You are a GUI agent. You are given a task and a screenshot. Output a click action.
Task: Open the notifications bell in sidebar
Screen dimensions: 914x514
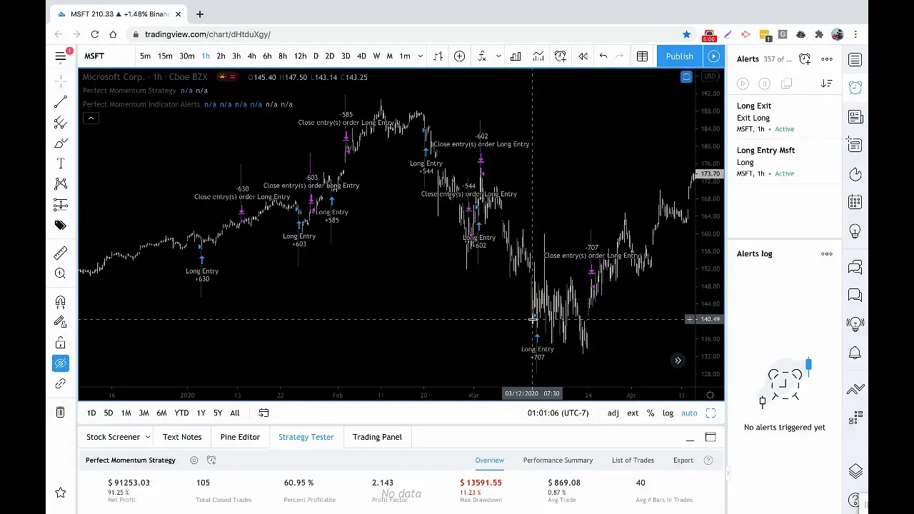855,353
